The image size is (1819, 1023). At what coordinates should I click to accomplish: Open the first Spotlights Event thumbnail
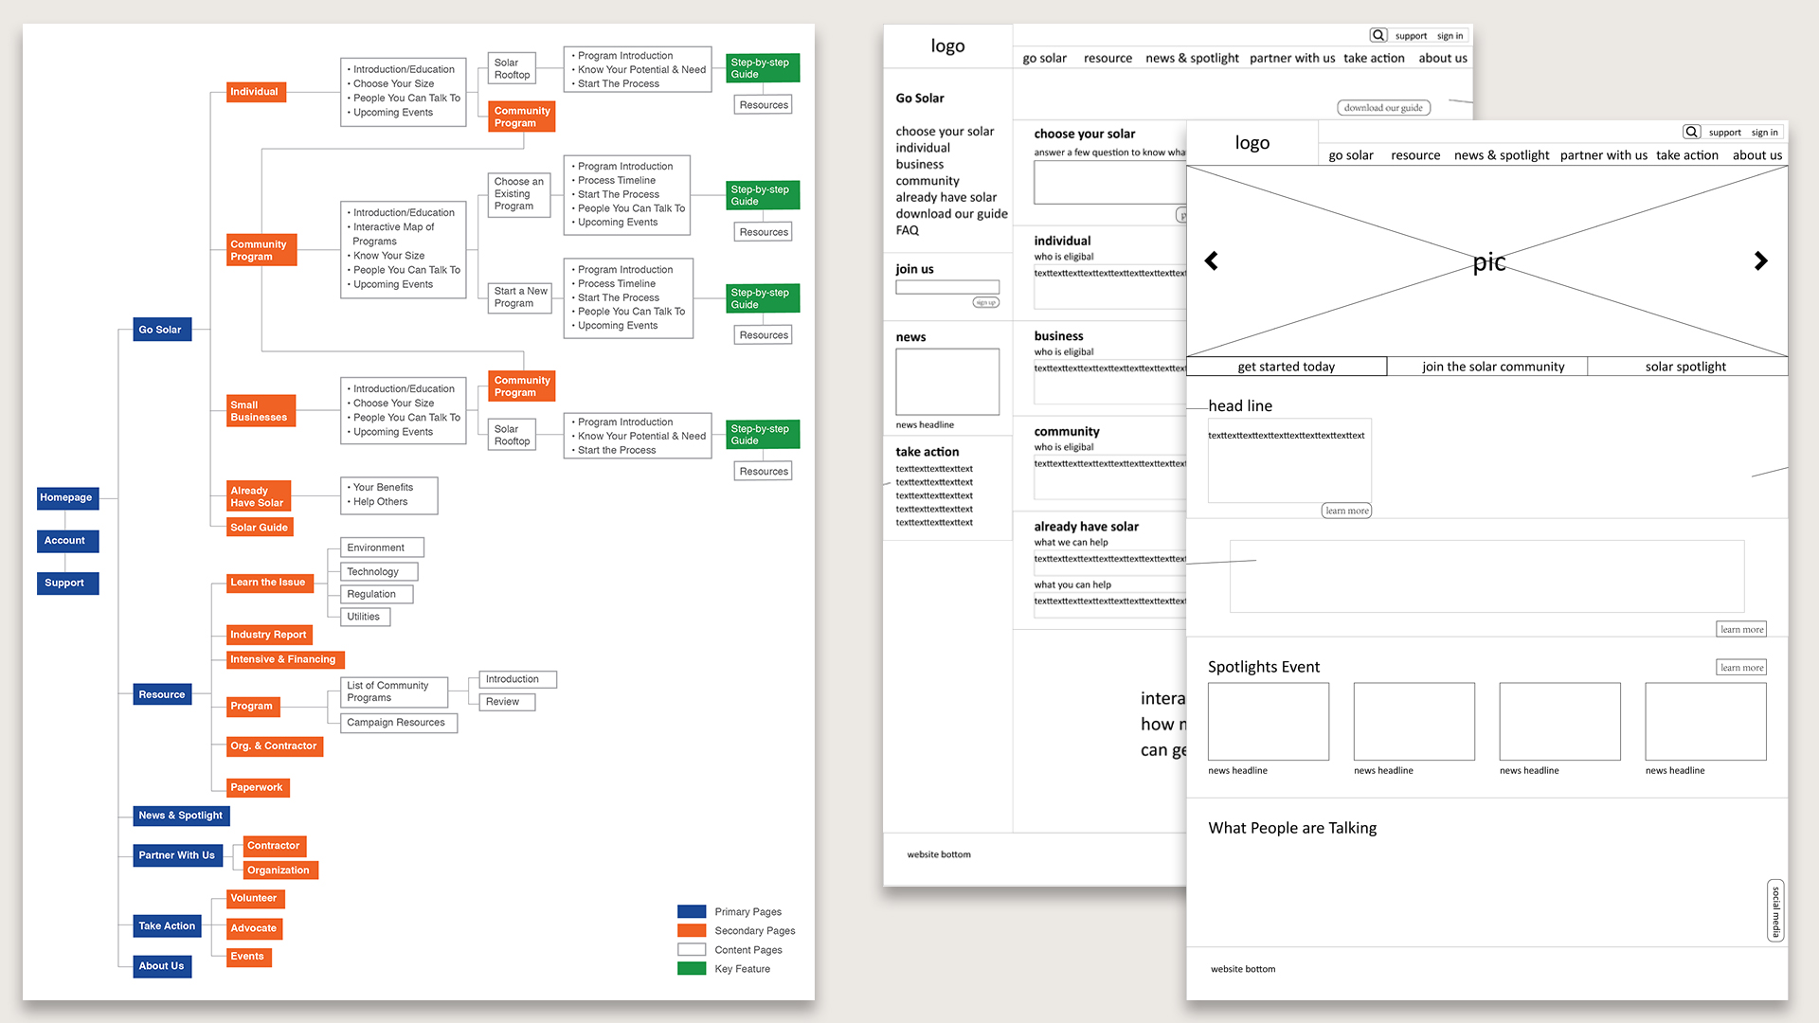1268,721
